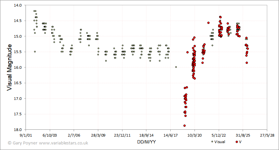279x150 pixels.
Task: Click the Visual legend marker icon
Action: click(x=212, y=142)
